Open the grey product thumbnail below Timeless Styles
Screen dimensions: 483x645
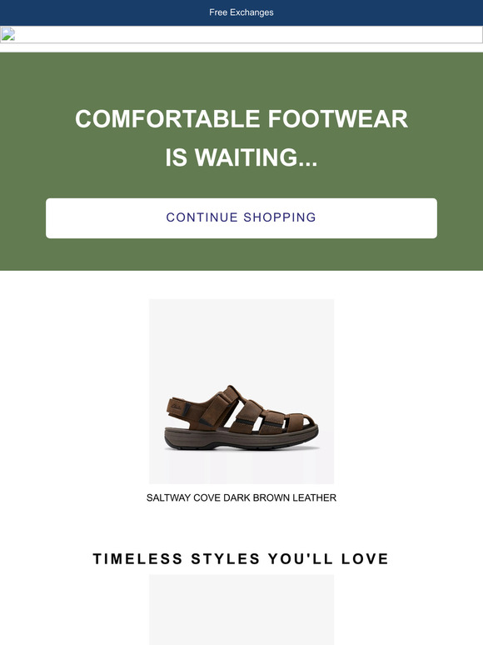coord(242,610)
